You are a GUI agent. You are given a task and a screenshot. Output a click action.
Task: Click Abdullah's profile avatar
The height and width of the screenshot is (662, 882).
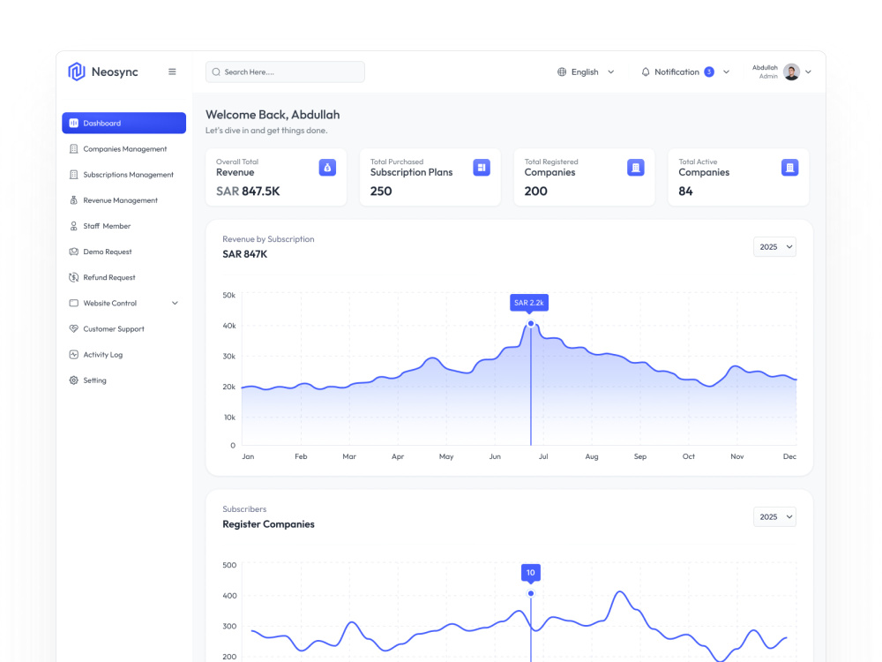(x=791, y=72)
